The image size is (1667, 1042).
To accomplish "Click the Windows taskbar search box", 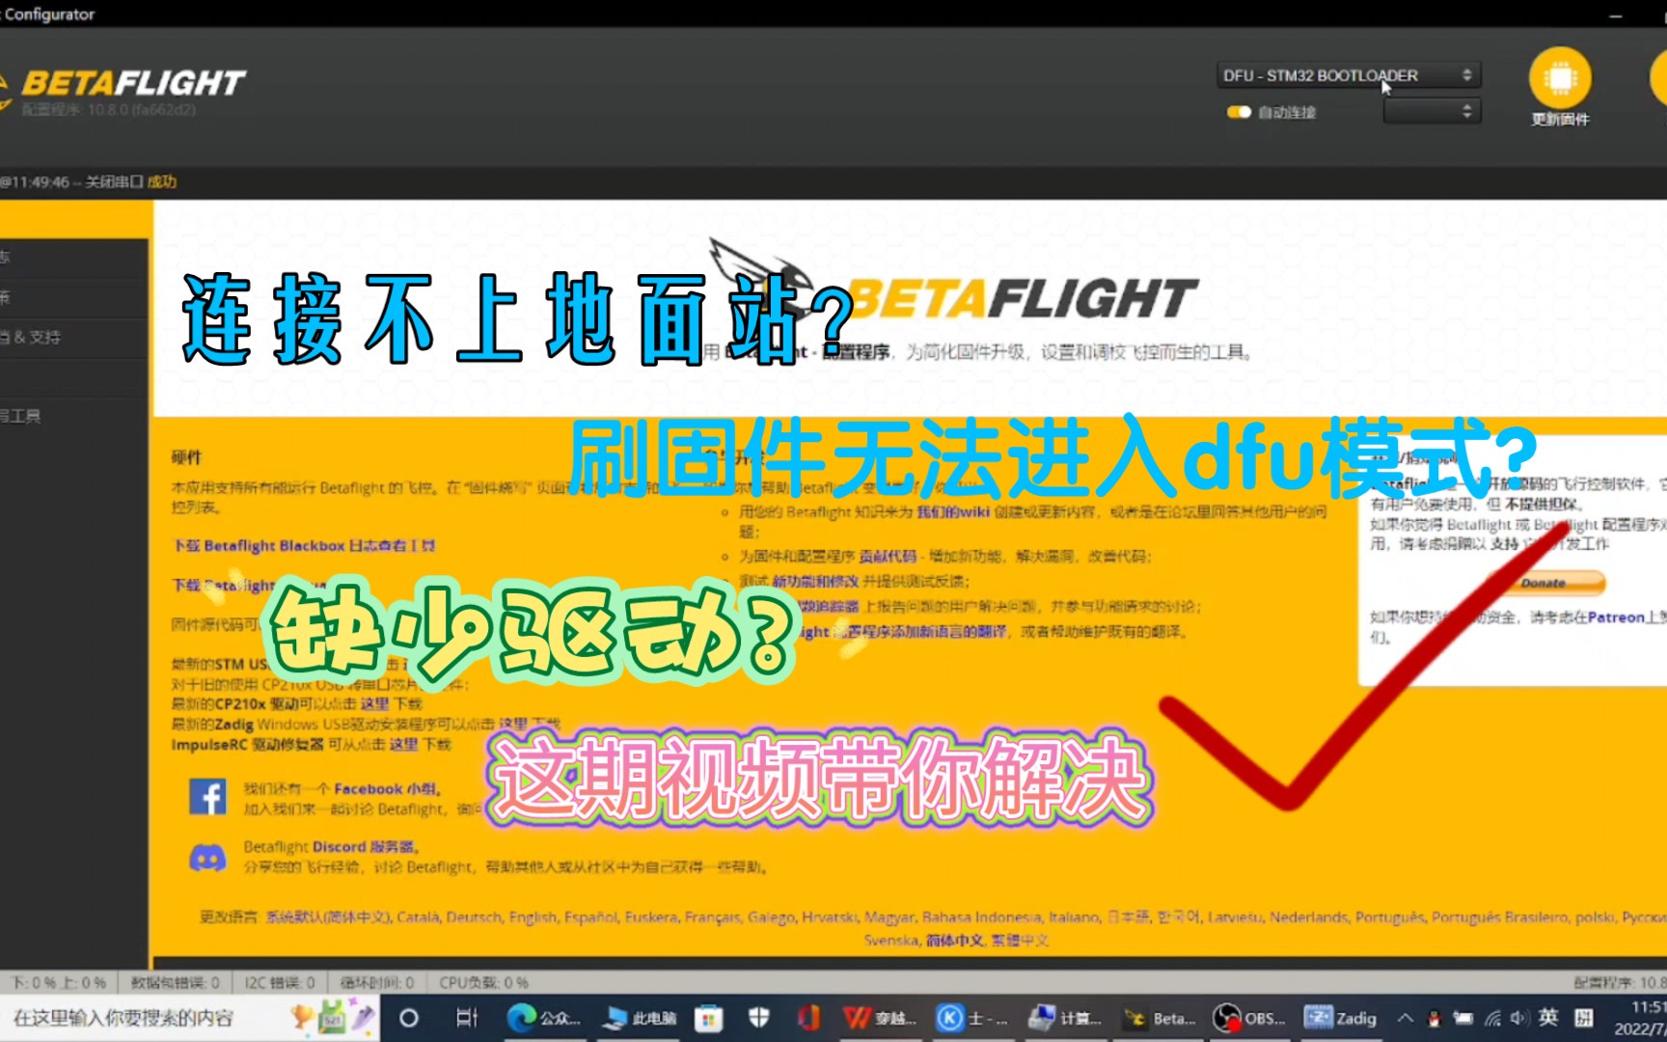I will pos(188,1018).
